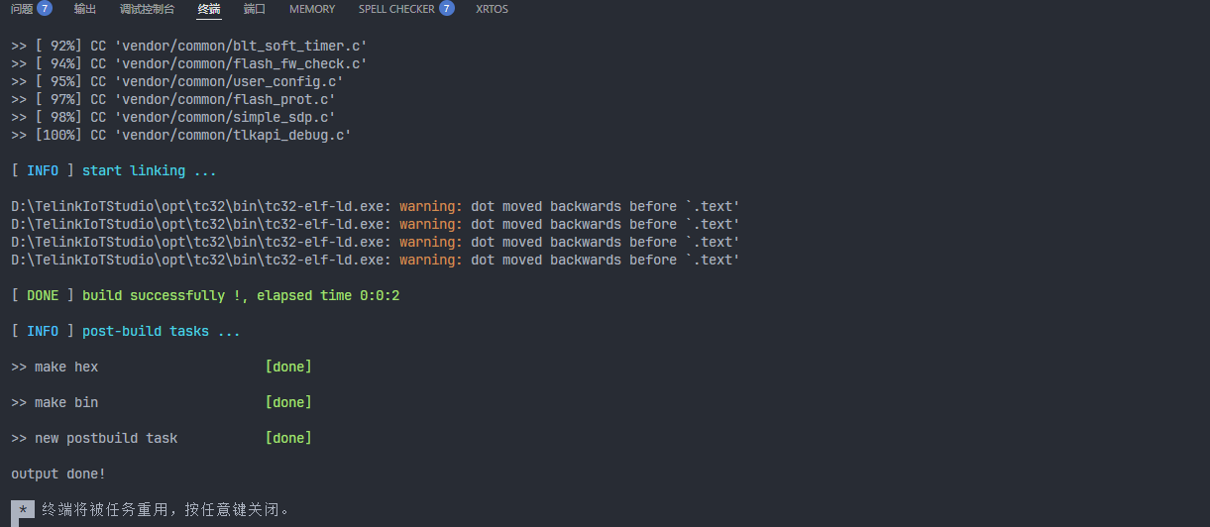The image size is (1210, 527).
Task: Click the 终端将被任务重用 message text
Action: tap(165, 510)
